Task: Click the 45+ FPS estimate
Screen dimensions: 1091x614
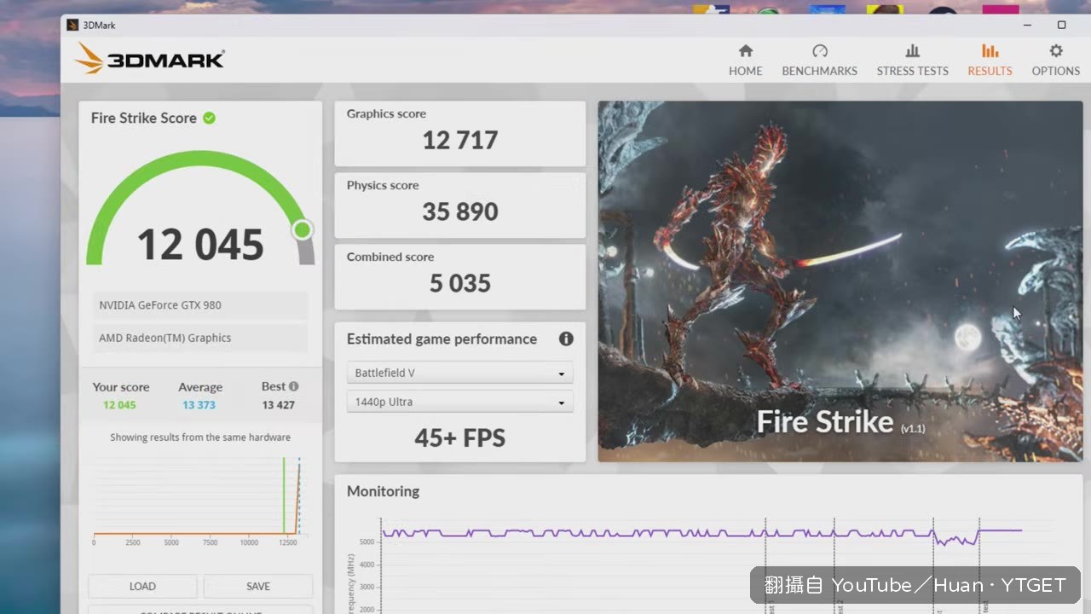Action: (460, 438)
